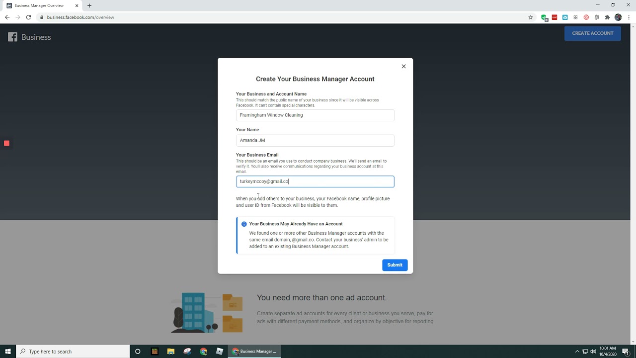
Task: Open the volume tray icon
Action: click(x=593, y=352)
